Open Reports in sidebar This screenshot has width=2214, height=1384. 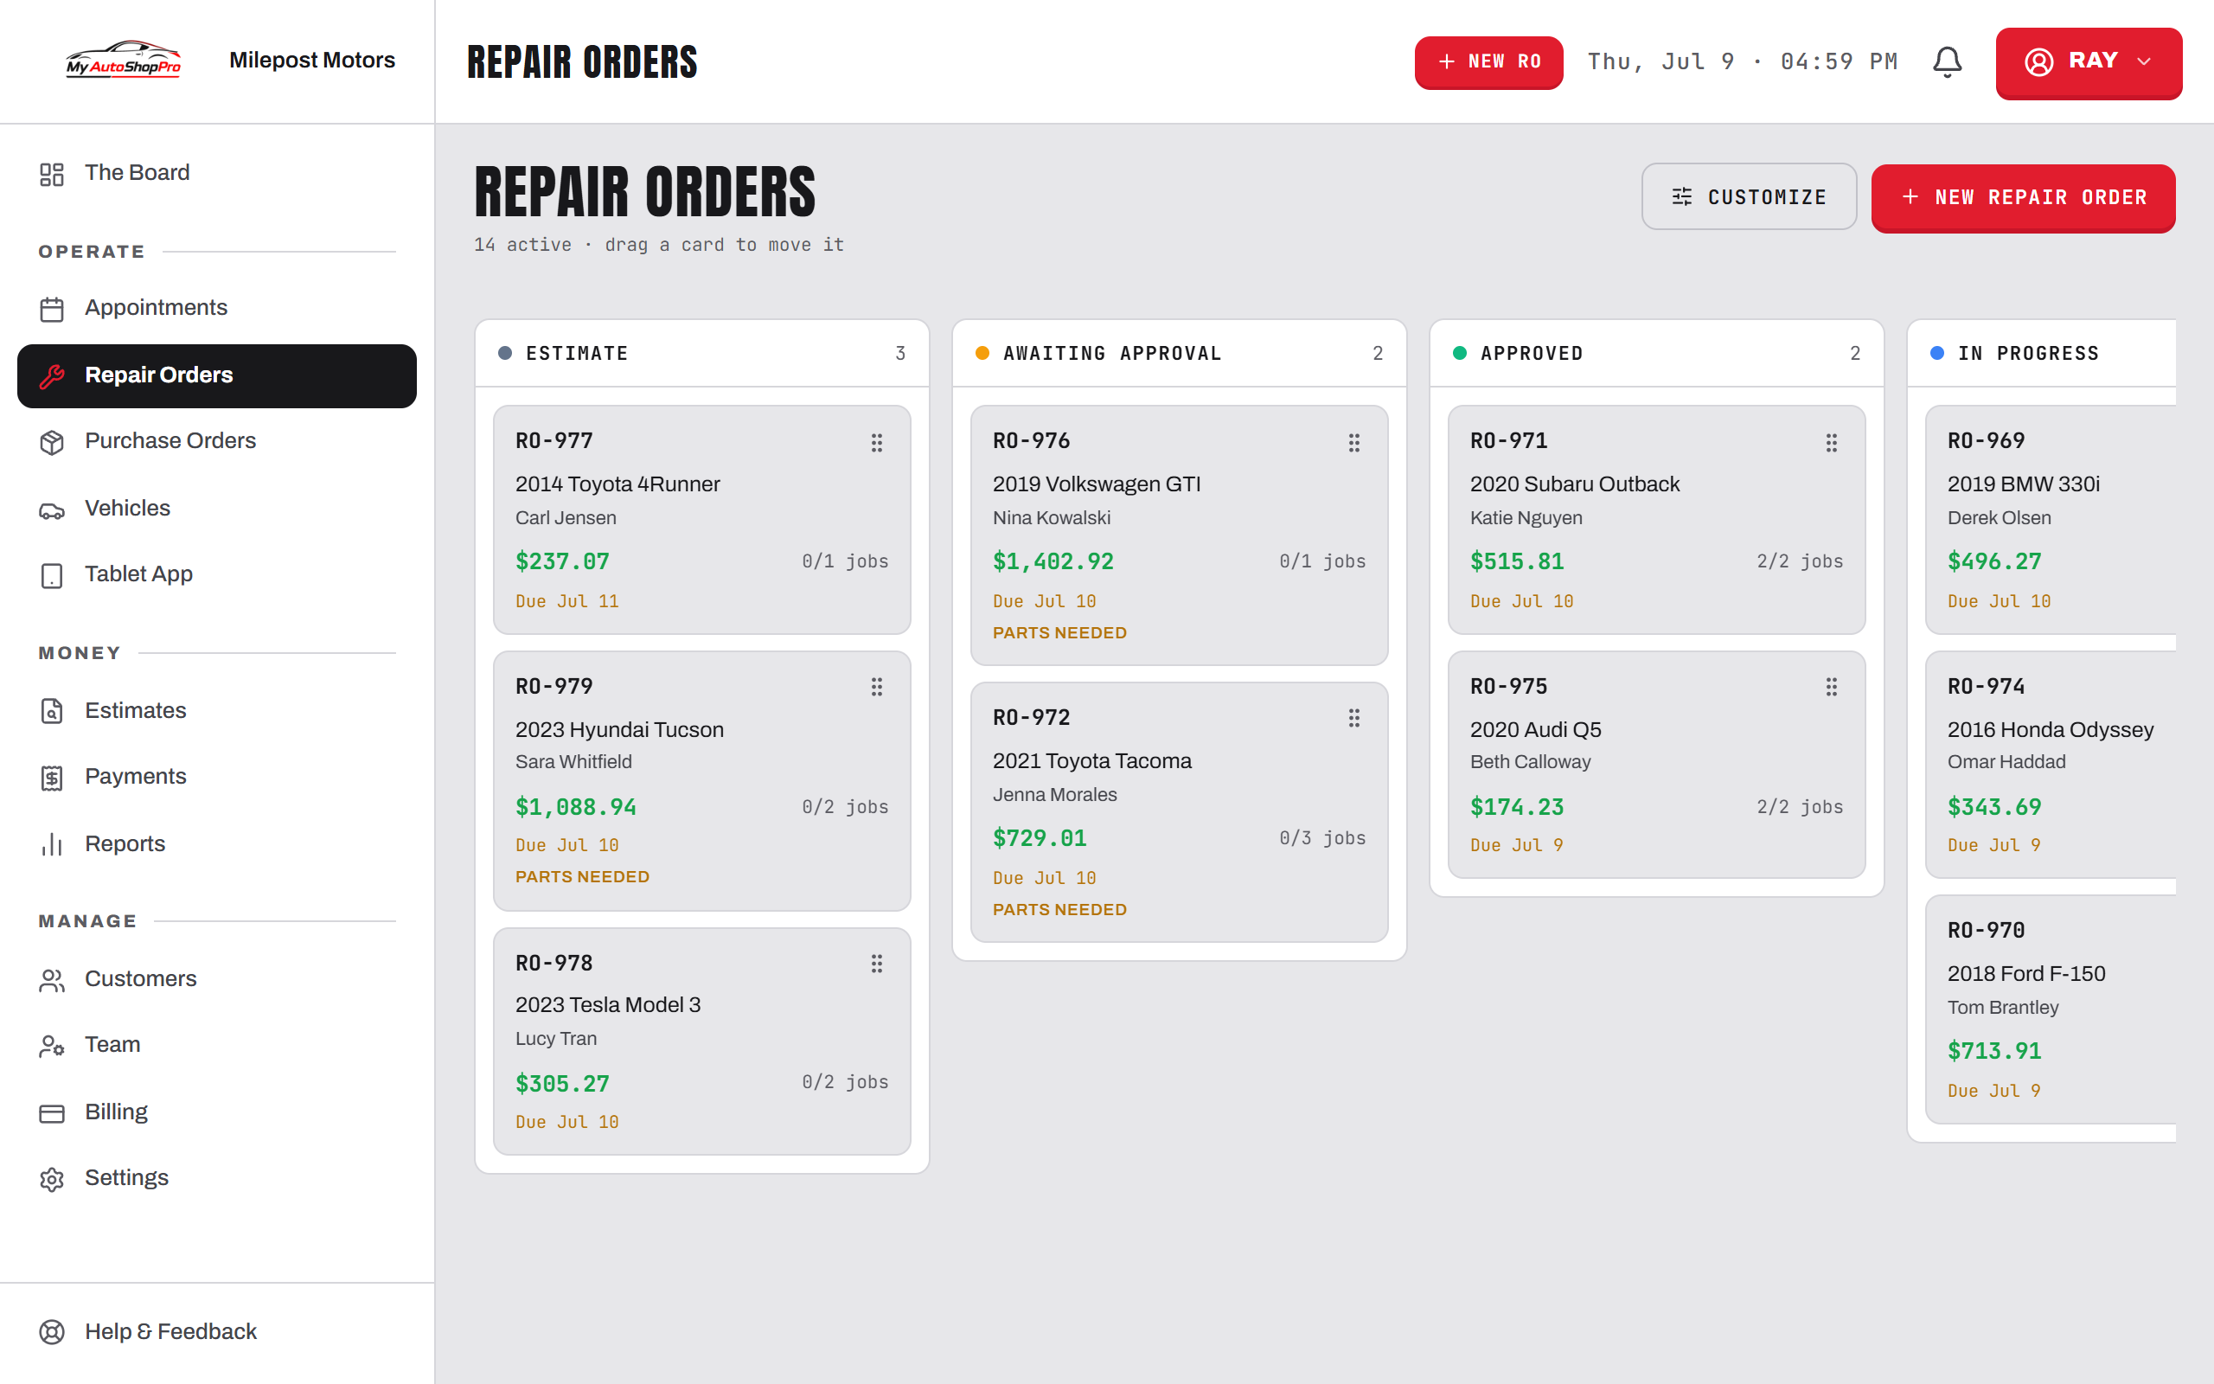coord(217,843)
